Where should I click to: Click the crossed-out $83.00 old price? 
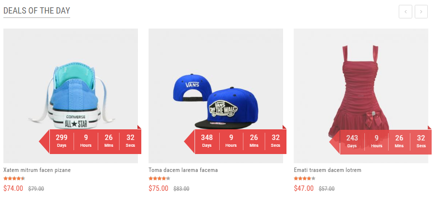click(181, 189)
